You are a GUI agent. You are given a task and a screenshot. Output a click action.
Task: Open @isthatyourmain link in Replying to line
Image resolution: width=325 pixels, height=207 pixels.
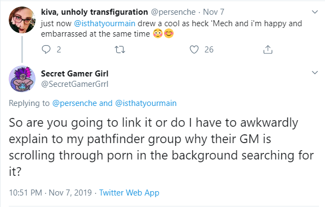(x=146, y=103)
